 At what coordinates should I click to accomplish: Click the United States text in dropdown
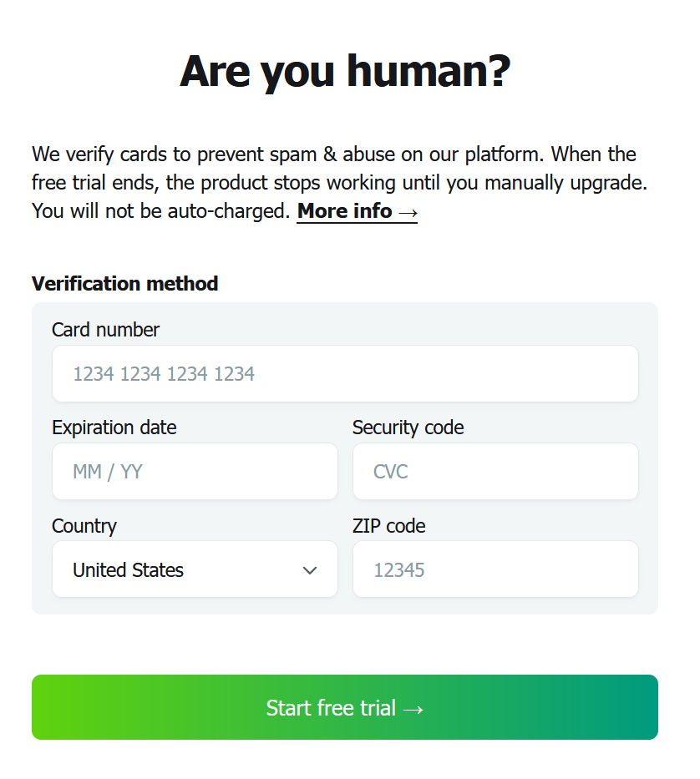coord(128,570)
